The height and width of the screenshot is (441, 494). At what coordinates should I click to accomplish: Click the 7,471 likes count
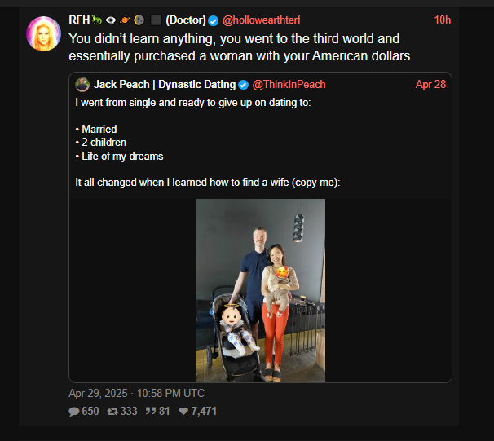204,412
